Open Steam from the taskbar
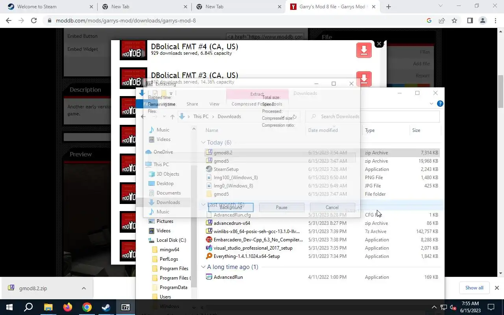504x315 pixels. tap(106, 307)
